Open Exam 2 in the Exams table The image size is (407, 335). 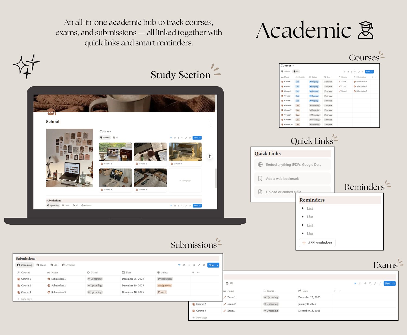(231, 304)
